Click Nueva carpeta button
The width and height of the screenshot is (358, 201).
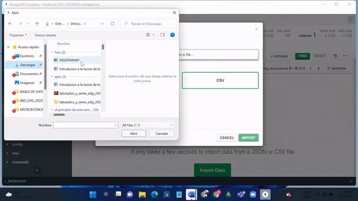pyautogui.click(x=45, y=35)
